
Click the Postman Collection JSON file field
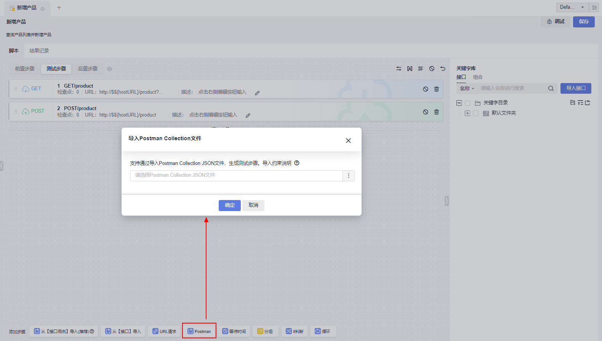point(236,176)
